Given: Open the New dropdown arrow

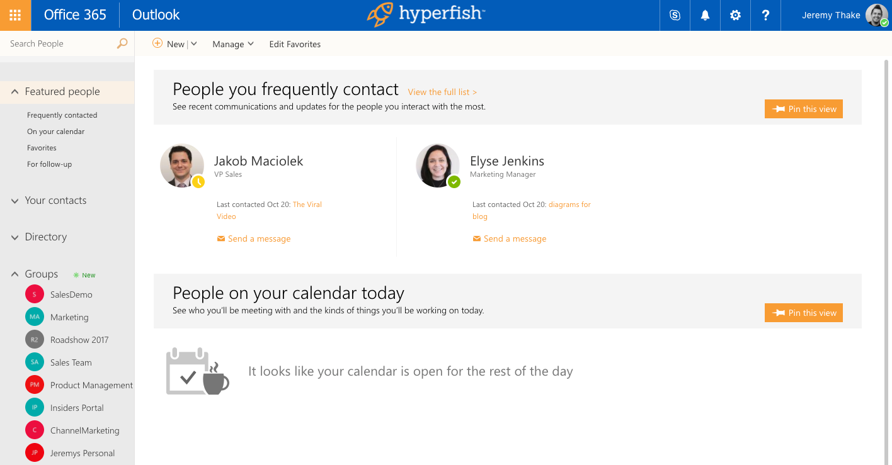Looking at the screenshot, I should click(194, 43).
